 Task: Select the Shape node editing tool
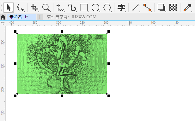point(21,8)
